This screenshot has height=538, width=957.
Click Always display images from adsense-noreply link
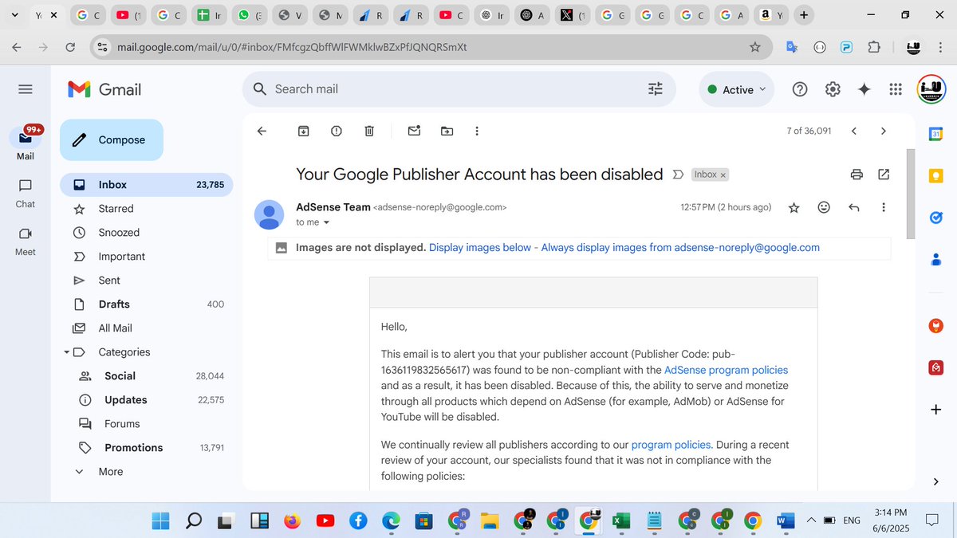point(680,248)
